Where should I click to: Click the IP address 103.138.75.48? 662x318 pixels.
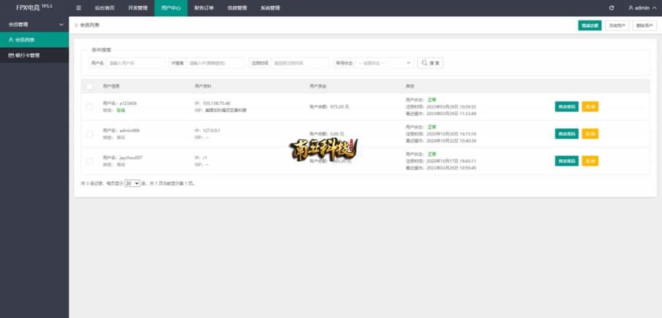(x=217, y=103)
